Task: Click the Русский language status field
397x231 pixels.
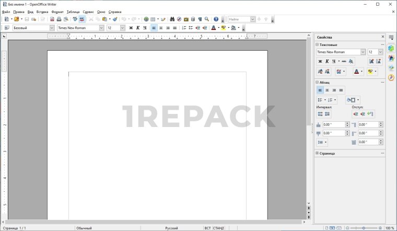Action: (x=171, y=228)
